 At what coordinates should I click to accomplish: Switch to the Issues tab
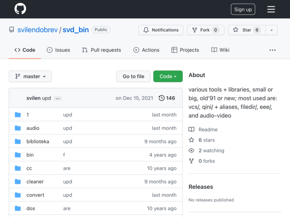click(58, 50)
